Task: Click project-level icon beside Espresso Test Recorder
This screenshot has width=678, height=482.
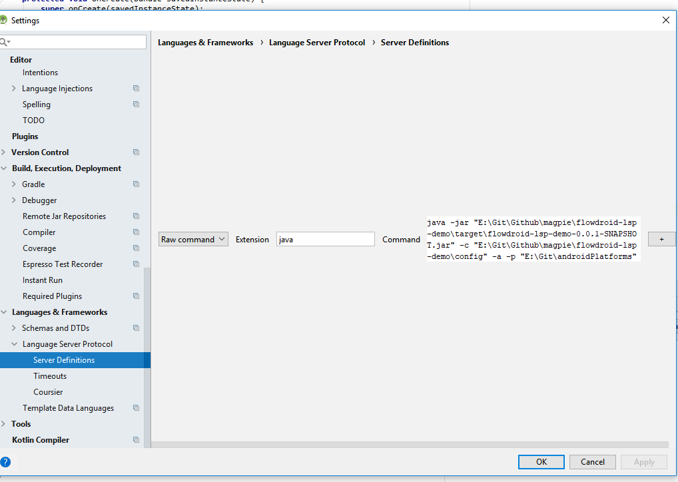Action: click(x=137, y=264)
